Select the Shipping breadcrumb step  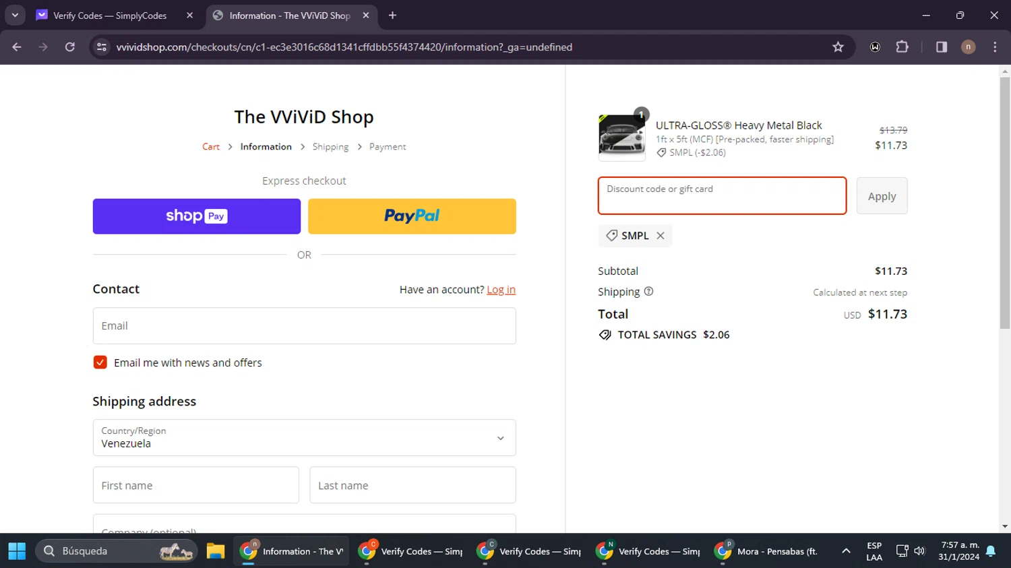pyautogui.click(x=330, y=147)
